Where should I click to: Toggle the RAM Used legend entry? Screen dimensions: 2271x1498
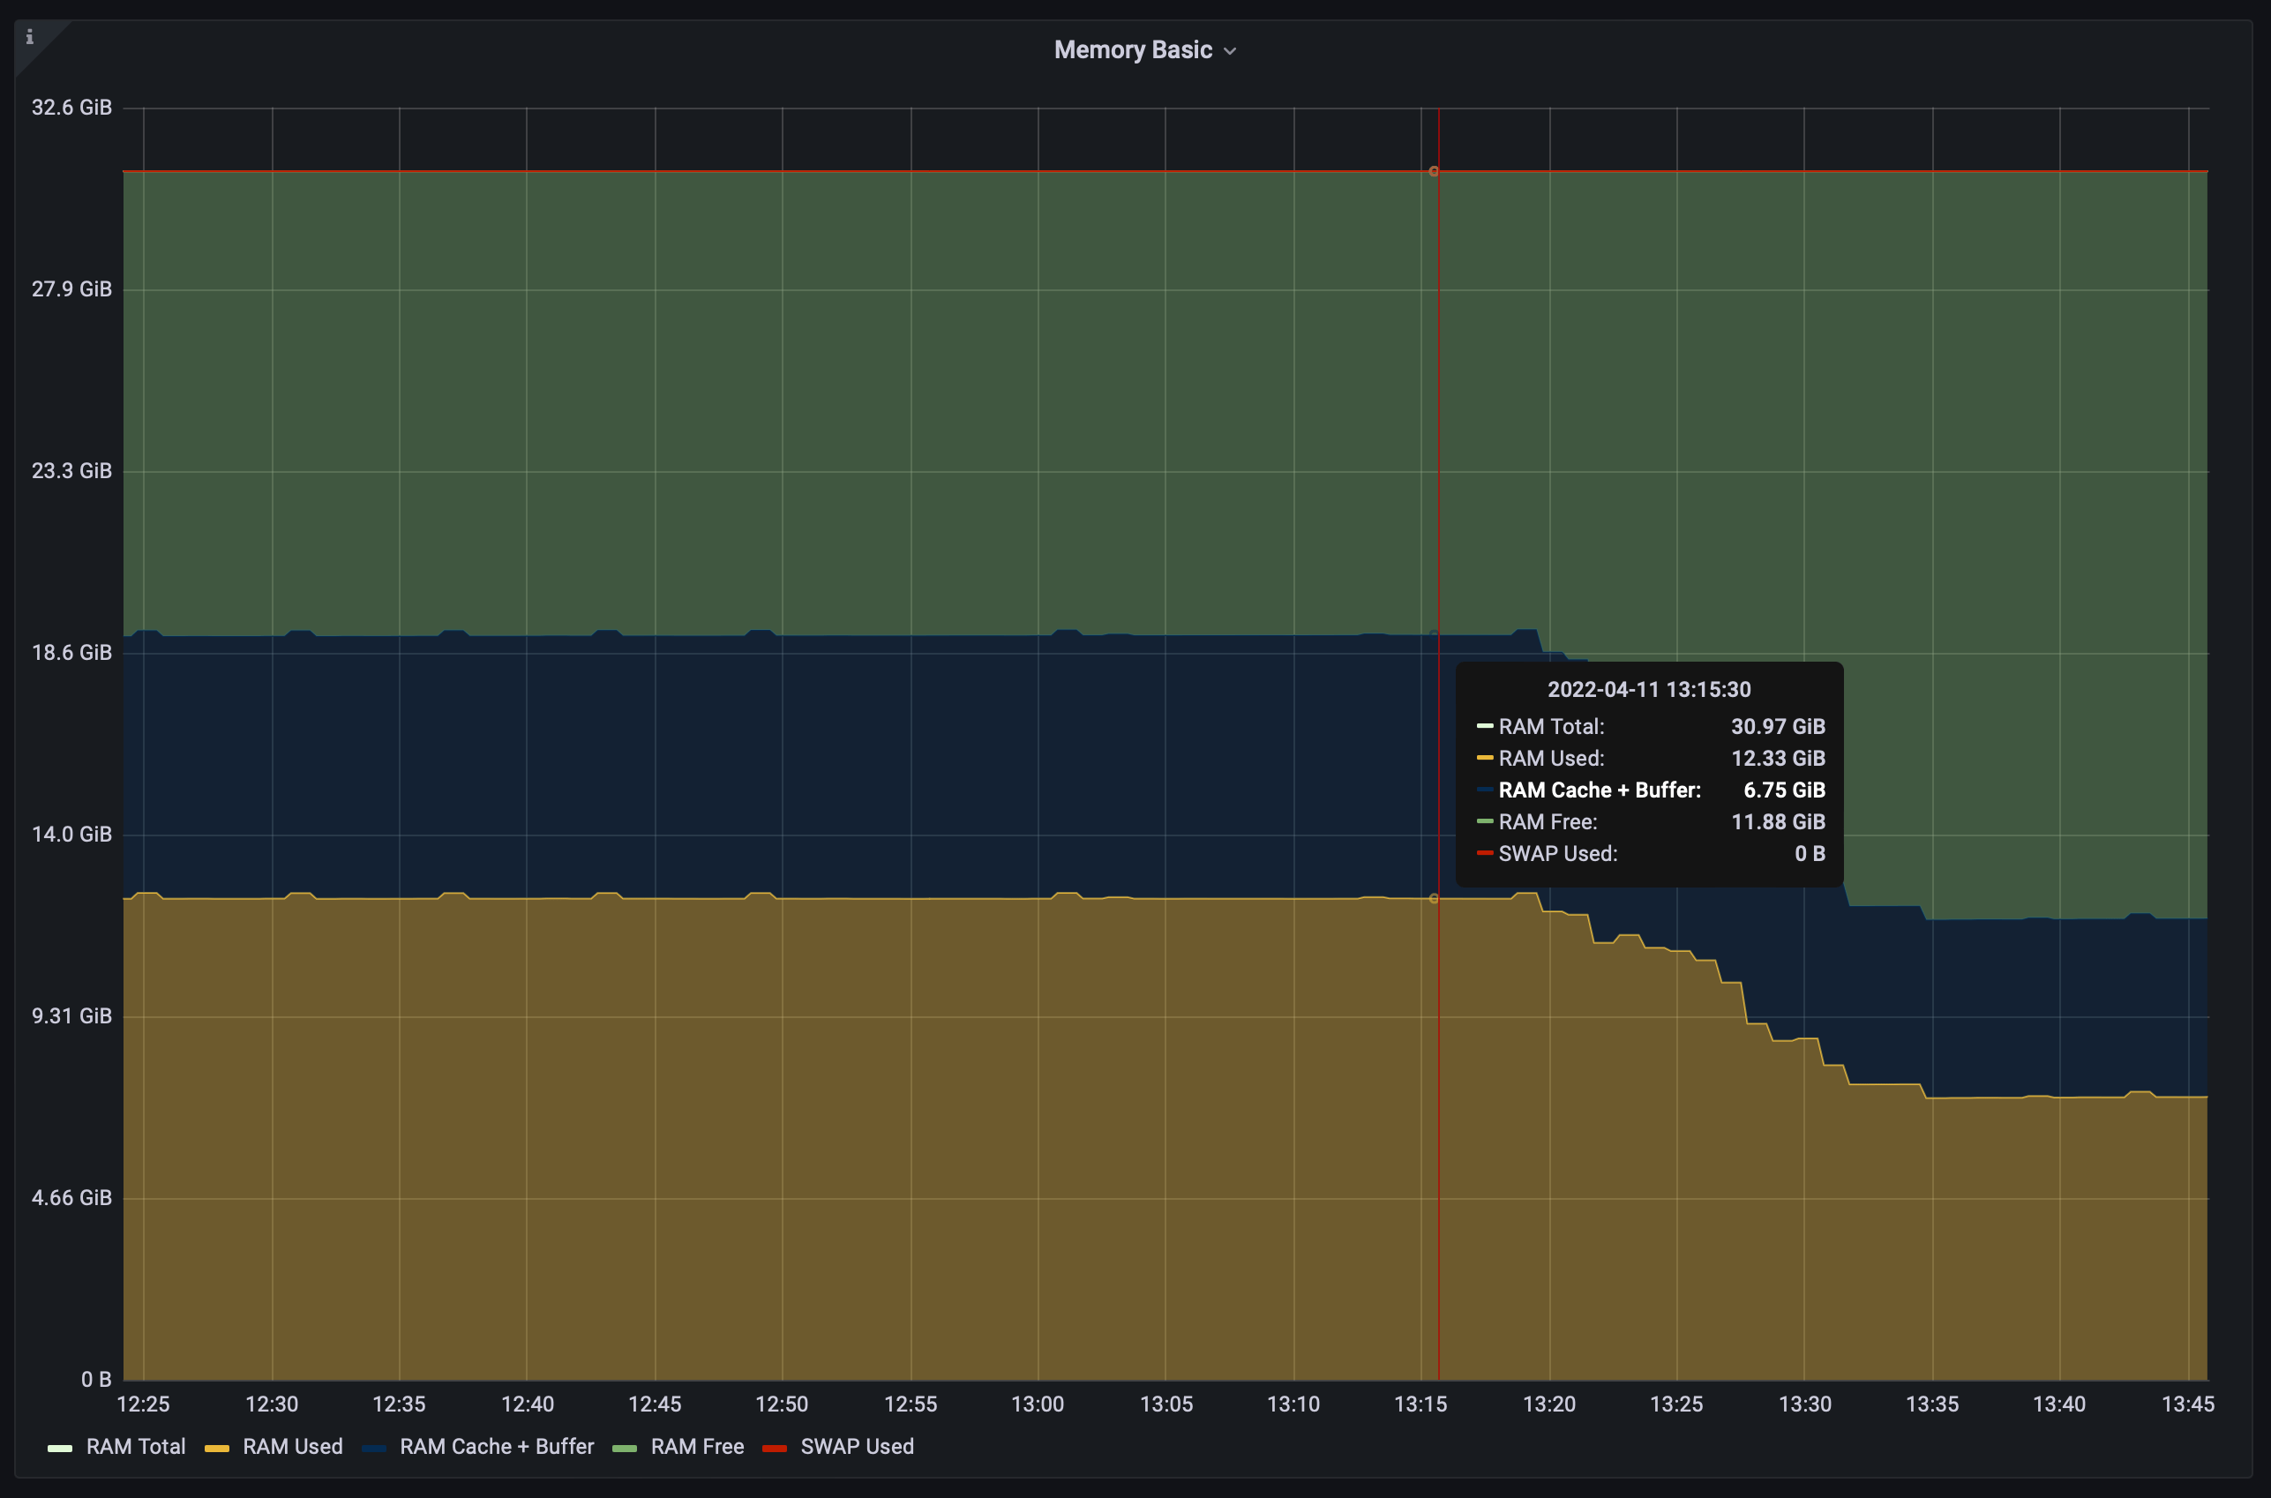[x=292, y=1447]
